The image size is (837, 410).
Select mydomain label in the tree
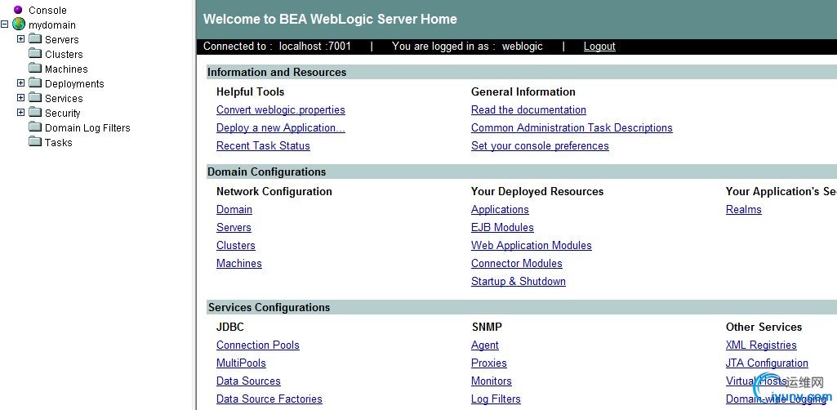(x=51, y=25)
